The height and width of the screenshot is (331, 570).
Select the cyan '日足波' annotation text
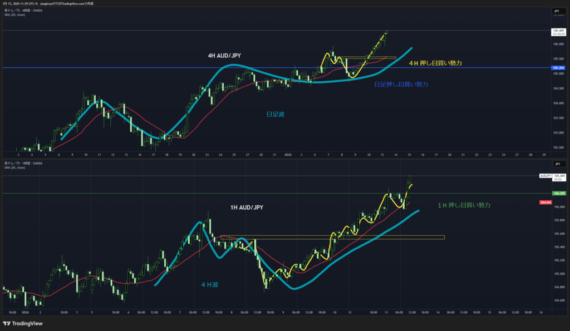[274, 113]
